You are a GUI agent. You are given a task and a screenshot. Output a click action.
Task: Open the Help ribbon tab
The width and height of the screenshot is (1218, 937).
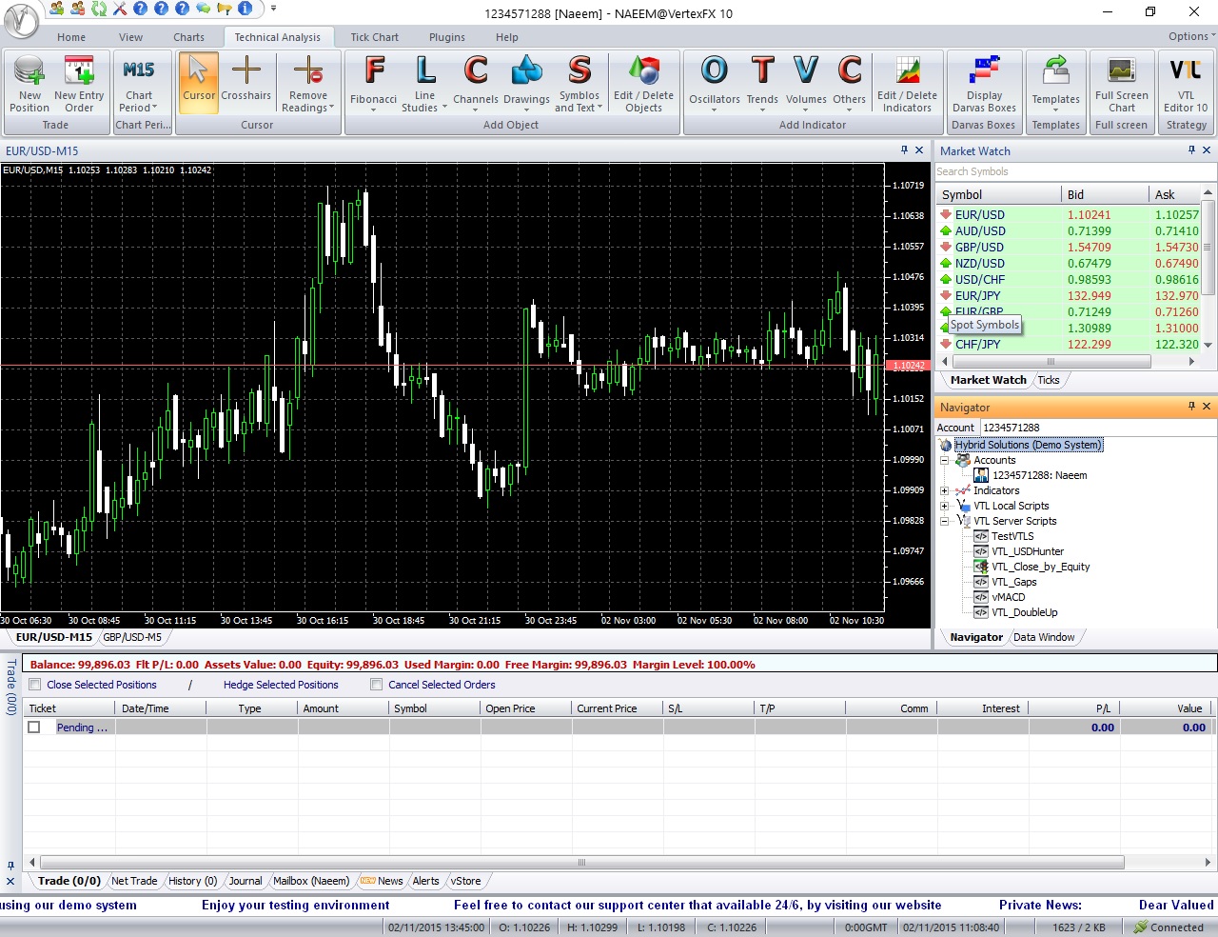point(507,37)
